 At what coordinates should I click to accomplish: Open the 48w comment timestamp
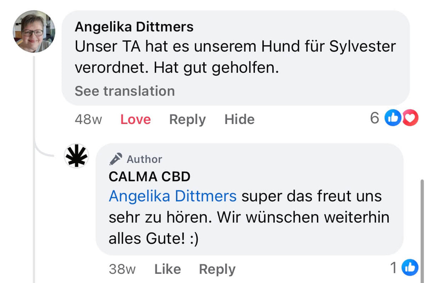pos(88,119)
